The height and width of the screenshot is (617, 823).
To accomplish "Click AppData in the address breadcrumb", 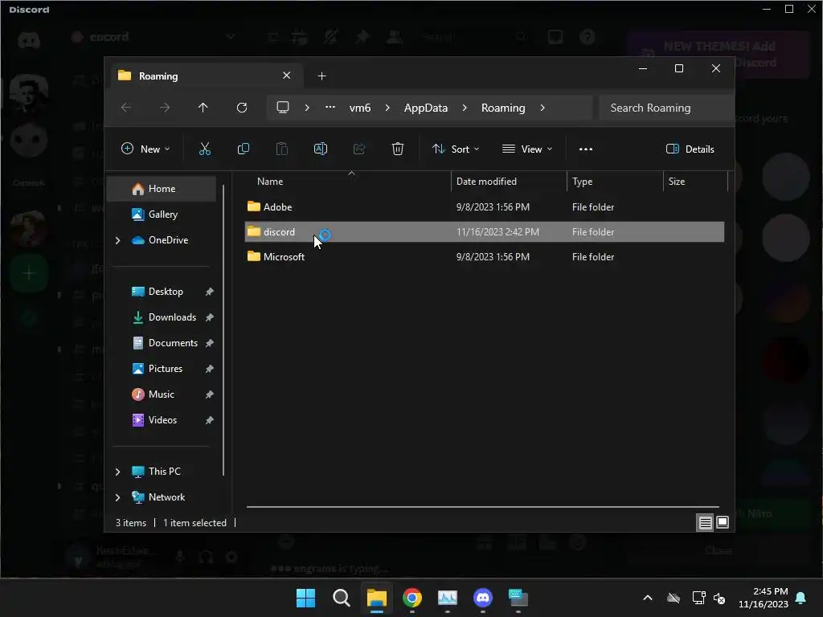I will pyautogui.click(x=426, y=108).
